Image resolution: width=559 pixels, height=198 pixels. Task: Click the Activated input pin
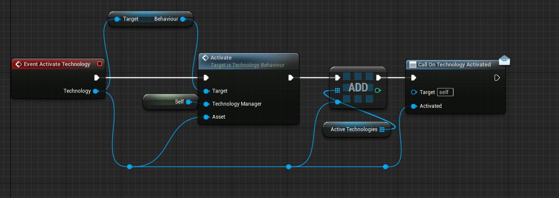click(x=414, y=106)
